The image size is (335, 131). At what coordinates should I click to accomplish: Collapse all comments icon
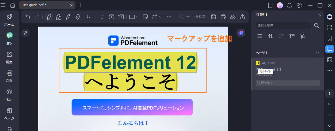click(x=292, y=36)
